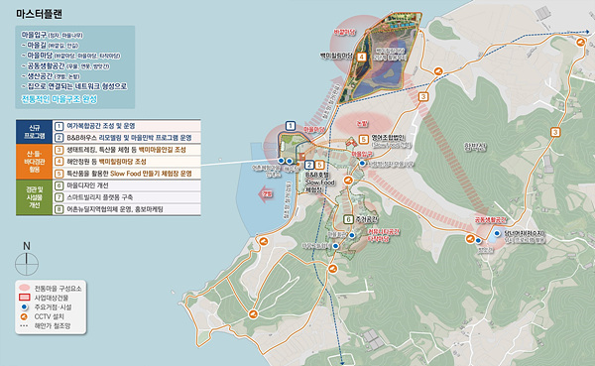Select legend badge 6 for 마을디자인 개선
This screenshot has width=595, height=366.
coord(59,185)
